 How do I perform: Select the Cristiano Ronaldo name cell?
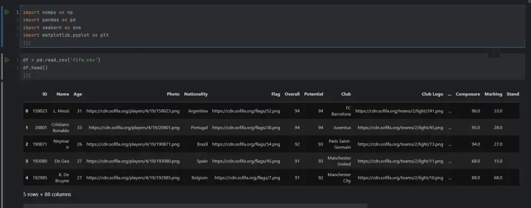[61, 127]
